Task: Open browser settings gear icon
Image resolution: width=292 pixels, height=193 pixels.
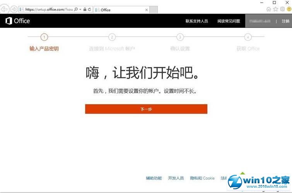Action: pos(282,9)
